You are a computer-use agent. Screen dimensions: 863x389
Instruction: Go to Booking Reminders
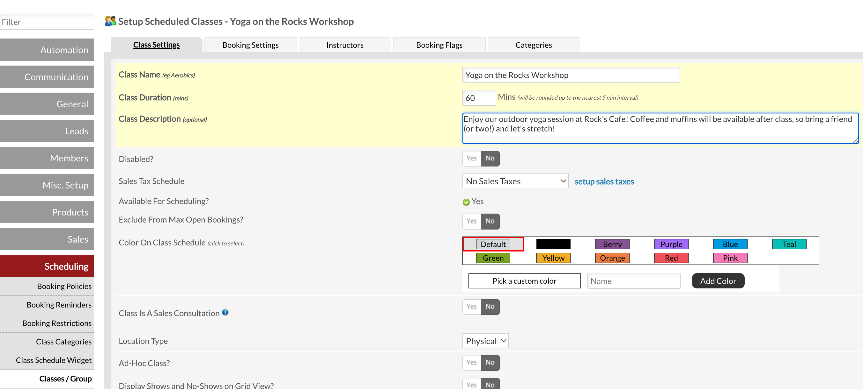(47, 305)
